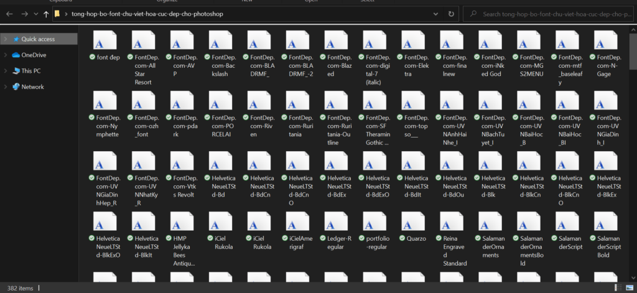The image size is (637, 293).
Task: Select iCielAmerigraf font file
Action: pyautogui.click(x=297, y=230)
